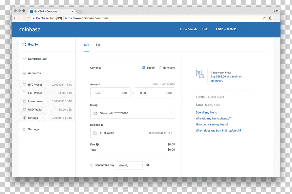This screenshot has width=292, height=194.
Task: Switch to the Buy tab
Action: click(86, 45)
